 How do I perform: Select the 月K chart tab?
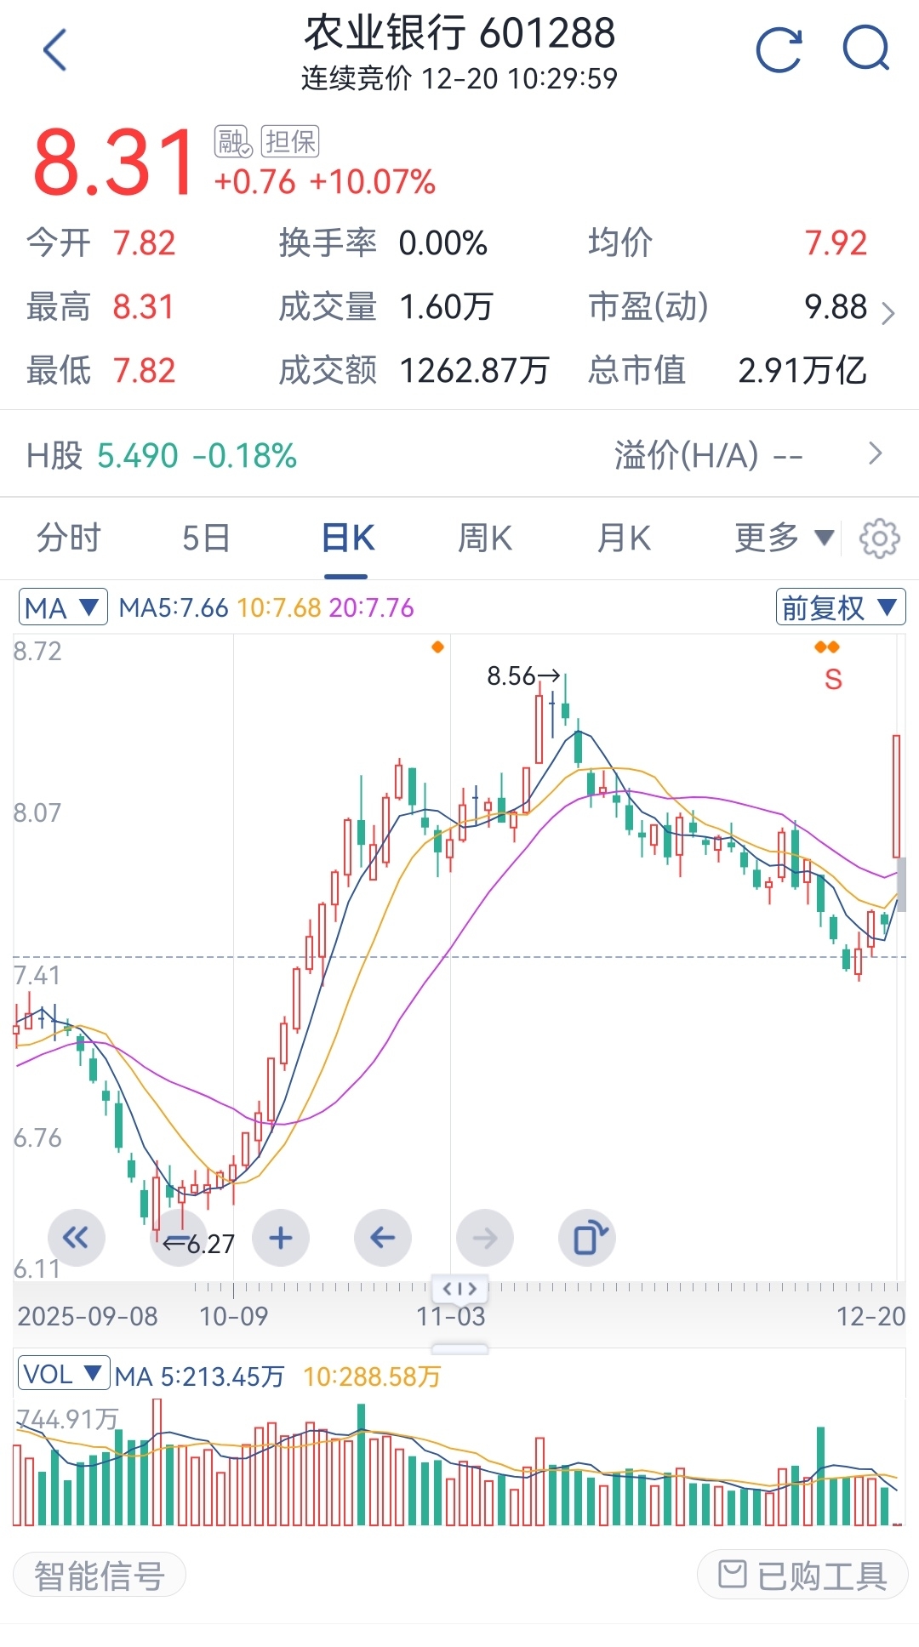[624, 539]
